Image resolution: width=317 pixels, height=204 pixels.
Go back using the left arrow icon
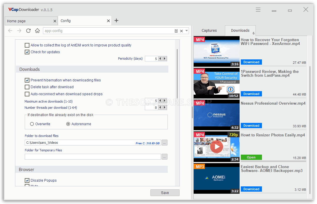pyautogui.click(x=10, y=31)
